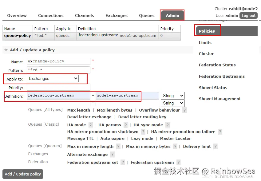Insert Dead letter exchange key

pos(89,117)
